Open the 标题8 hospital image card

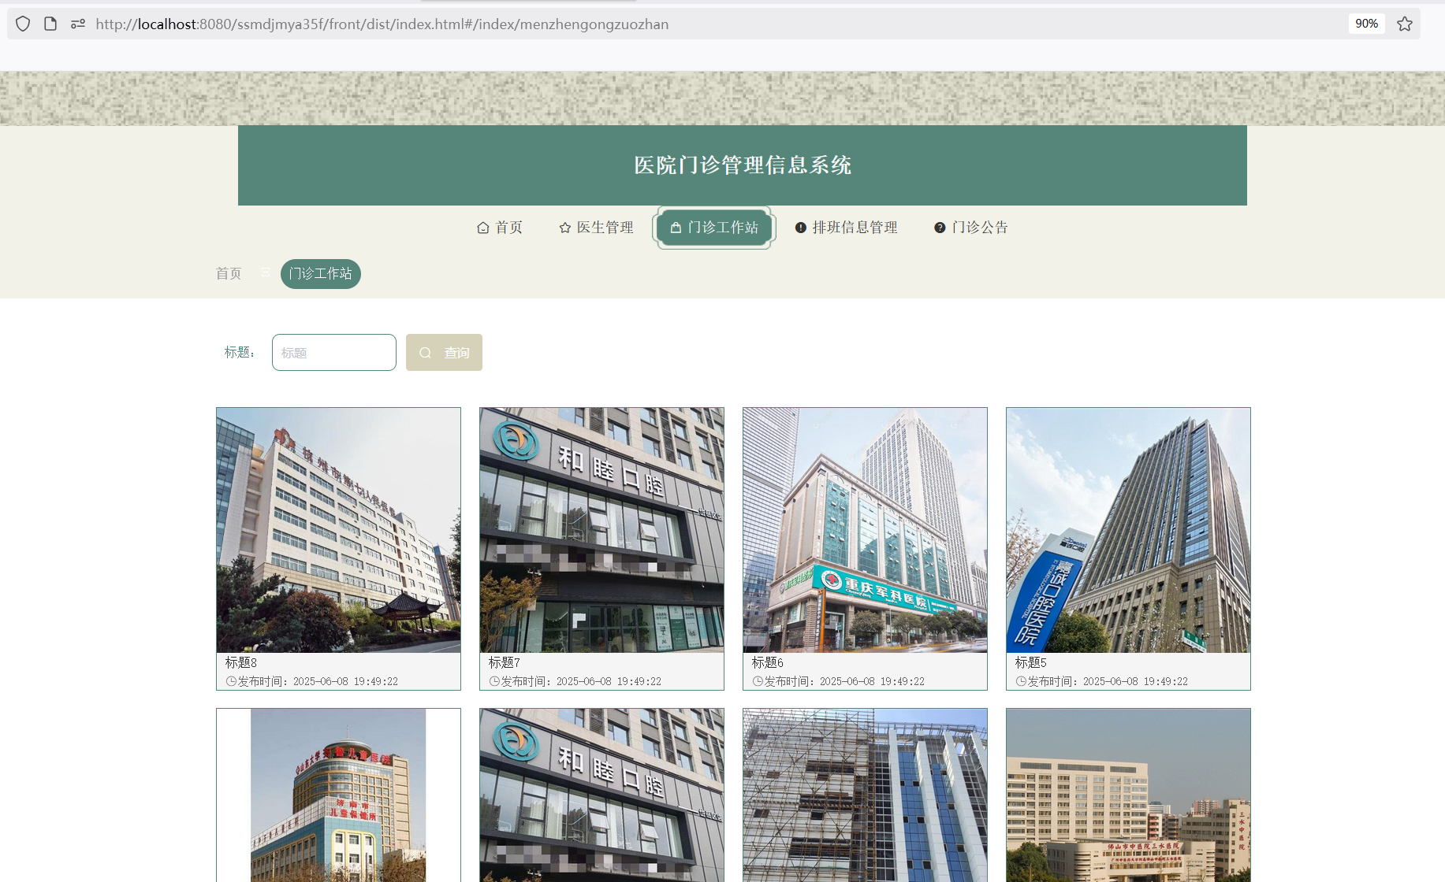[338, 530]
